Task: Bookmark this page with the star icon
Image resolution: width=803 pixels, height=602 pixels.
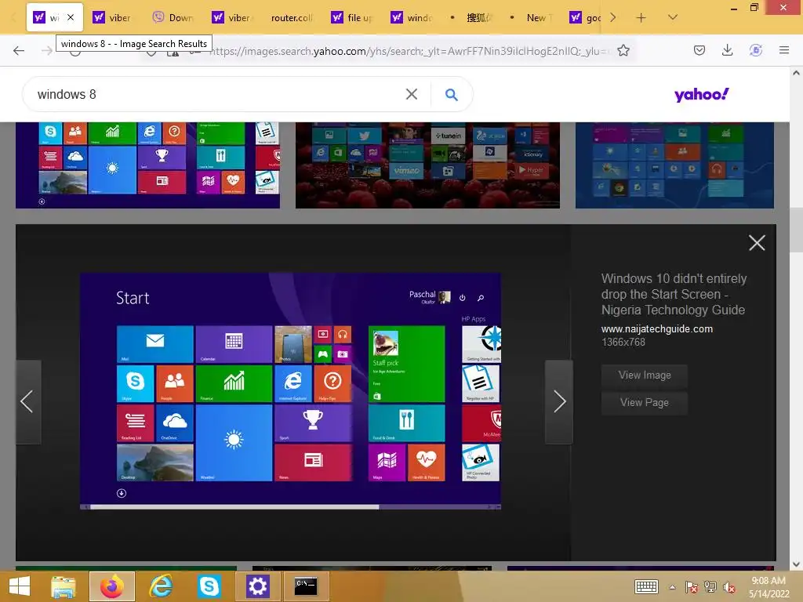Action: pos(623,50)
